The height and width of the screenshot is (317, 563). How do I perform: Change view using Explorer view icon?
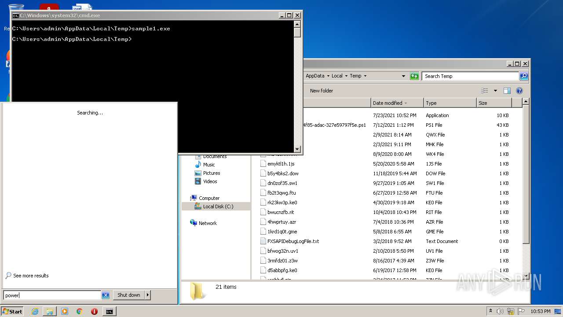click(485, 91)
